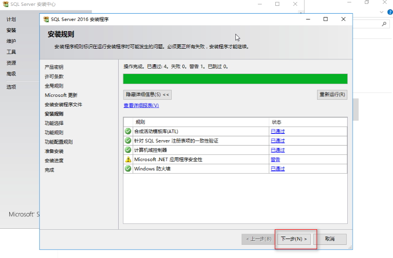Click the green check icon beside Windows 防火墙
The height and width of the screenshot is (258, 393).
tap(128, 168)
